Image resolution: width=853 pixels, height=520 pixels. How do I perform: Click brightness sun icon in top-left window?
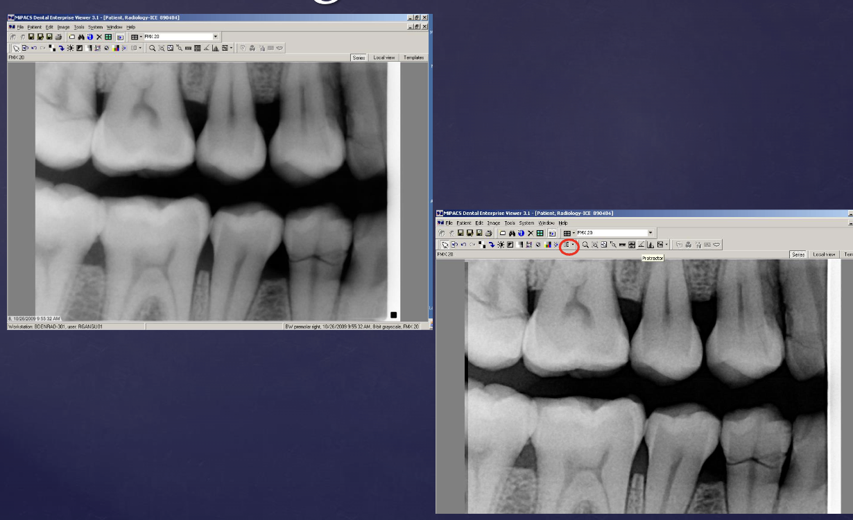(x=70, y=48)
